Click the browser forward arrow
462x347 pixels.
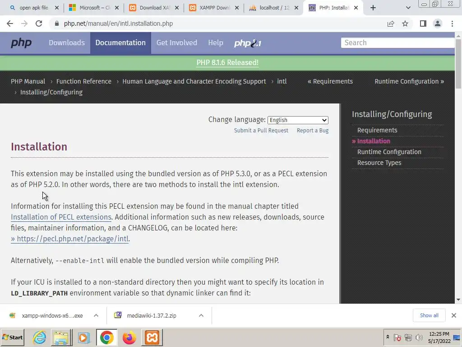[x=24, y=23]
